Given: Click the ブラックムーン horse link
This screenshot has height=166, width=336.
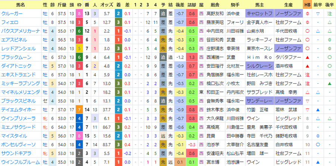Looking at the screenshot, I should coord(16,57).
